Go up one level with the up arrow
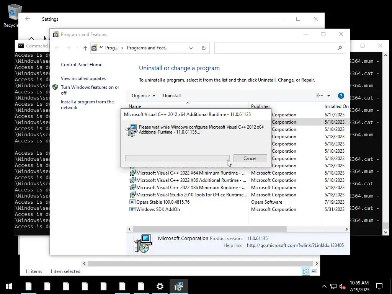 [85, 48]
